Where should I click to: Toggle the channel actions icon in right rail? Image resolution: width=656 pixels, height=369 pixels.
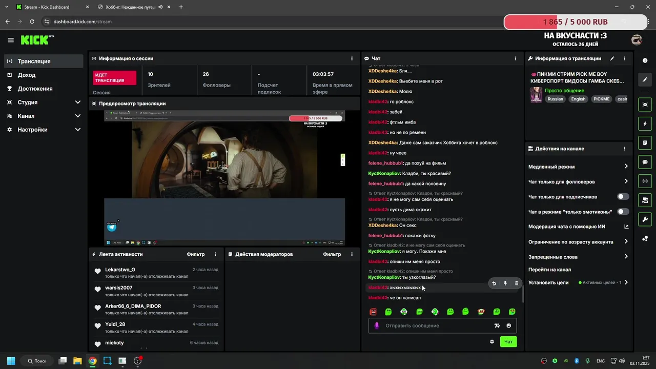(645, 200)
